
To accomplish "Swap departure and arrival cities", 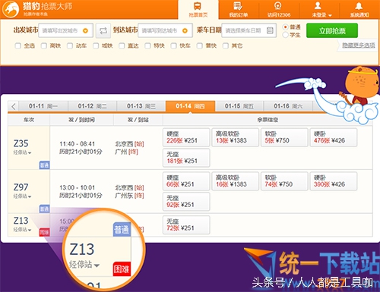I will tap(103, 31).
